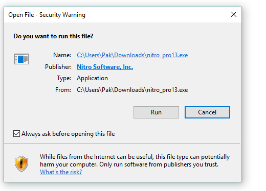Click the horizontal separator above the warning
This screenshot has width=266, height=191.
pyautogui.click(x=122, y=143)
